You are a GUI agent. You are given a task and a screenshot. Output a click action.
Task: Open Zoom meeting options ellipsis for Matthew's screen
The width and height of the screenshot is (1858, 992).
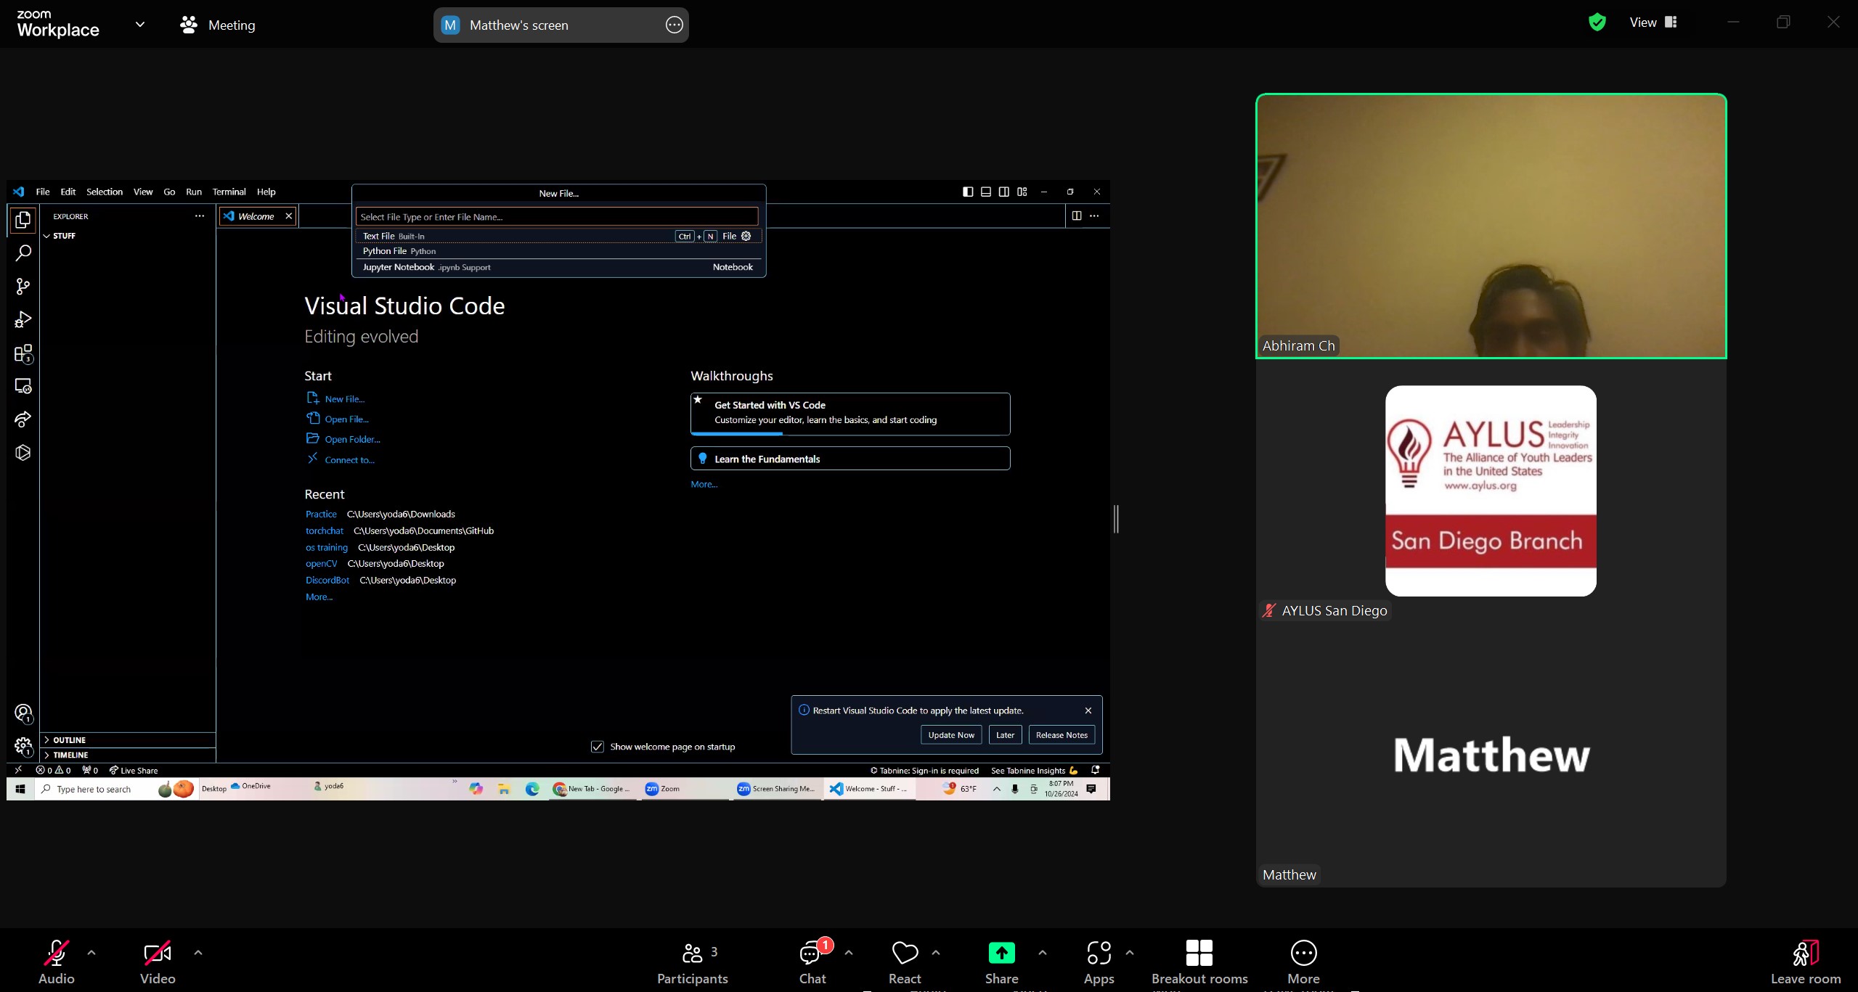[x=674, y=25]
